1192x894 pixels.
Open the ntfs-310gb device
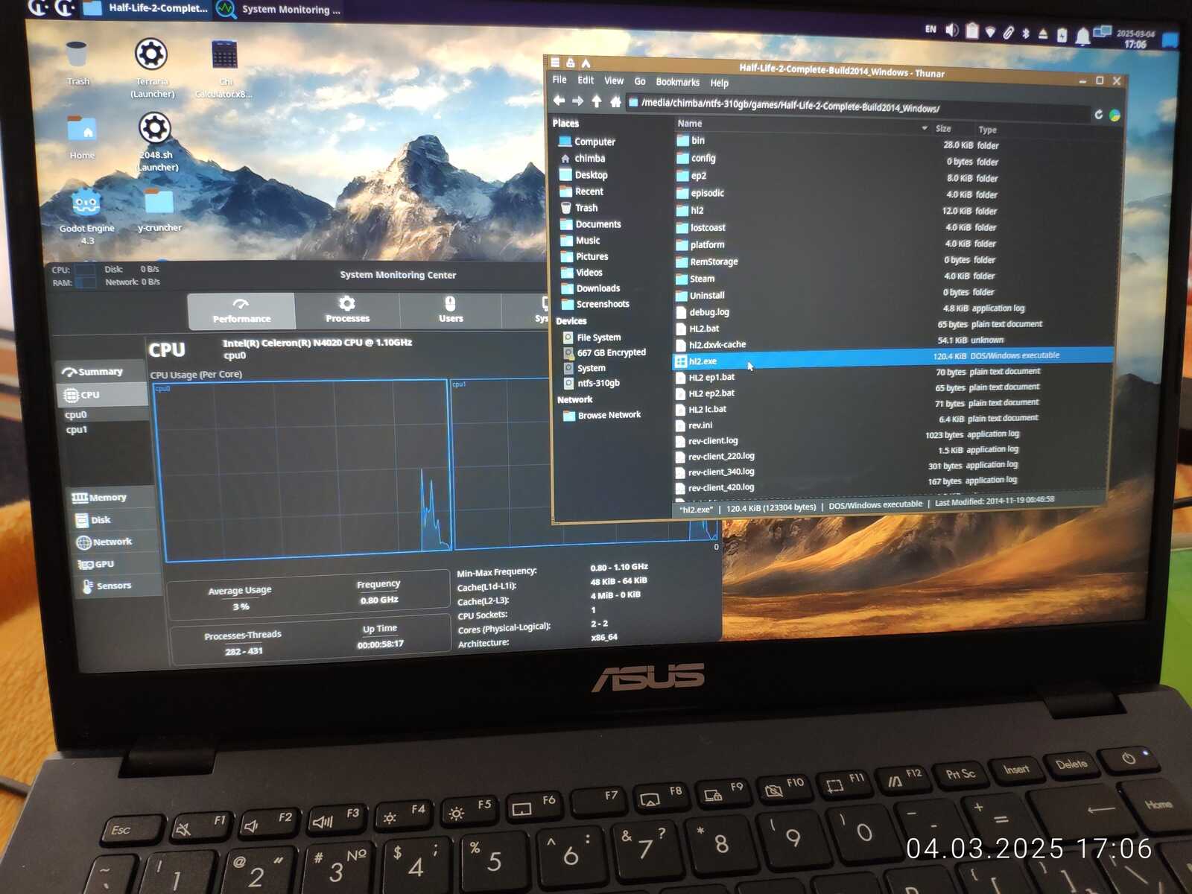coord(598,383)
